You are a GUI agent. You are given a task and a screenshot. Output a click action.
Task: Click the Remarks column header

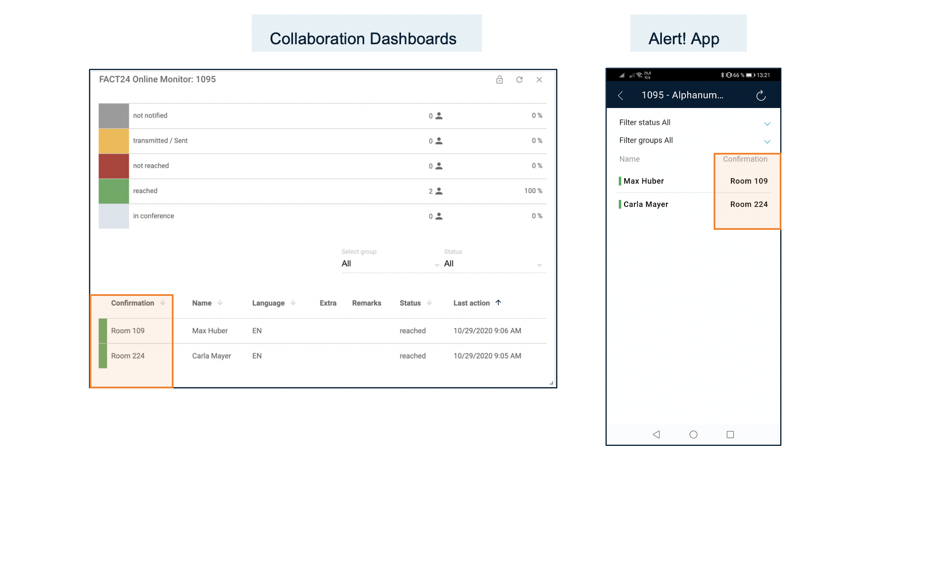(x=367, y=303)
